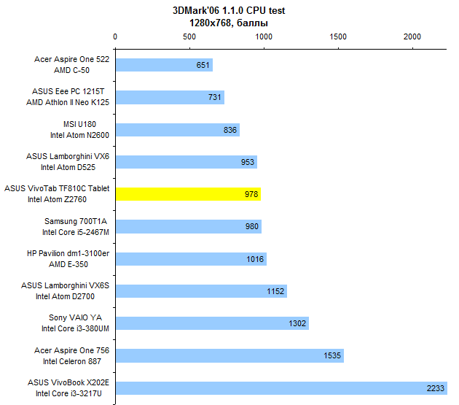Click the MSI U180 bar showing 836
Screen dimensions: 459x405
click(x=177, y=130)
